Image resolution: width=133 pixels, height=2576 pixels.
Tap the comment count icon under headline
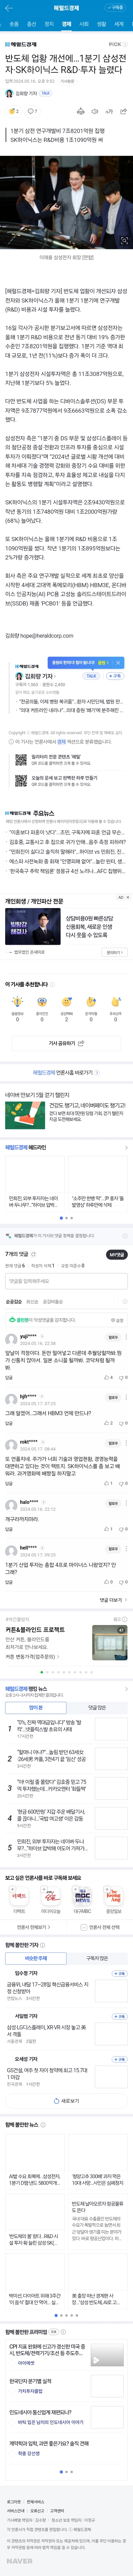click(31, 111)
